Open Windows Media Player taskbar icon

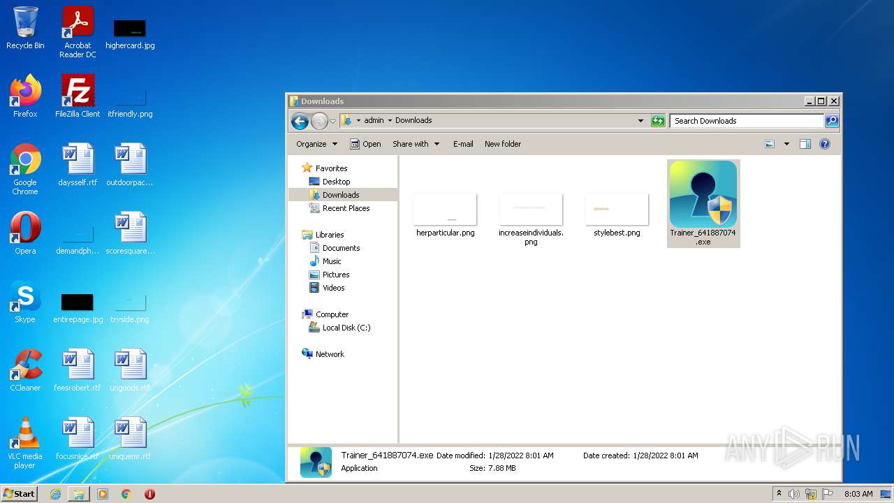click(103, 494)
